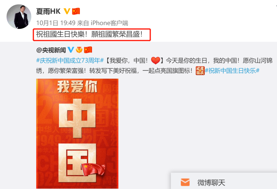Enlarge the 我爱你中国 poster image

77,134
